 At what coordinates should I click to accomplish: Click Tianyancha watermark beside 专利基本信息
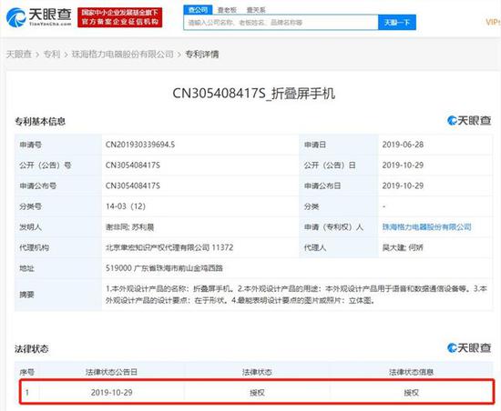[x=469, y=121]
